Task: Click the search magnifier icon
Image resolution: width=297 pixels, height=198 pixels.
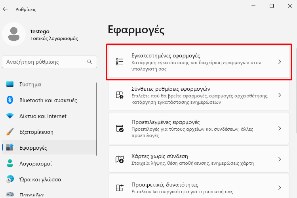Action: pos(89,62)
